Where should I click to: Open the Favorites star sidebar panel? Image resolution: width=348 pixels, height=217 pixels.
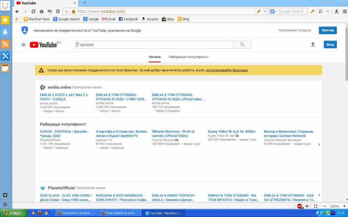pyautogui.click(x=5, y=20)
